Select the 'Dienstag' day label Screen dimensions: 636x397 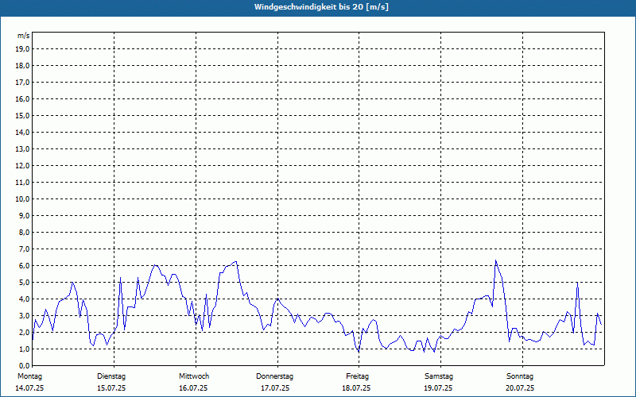tap(111, 376)
